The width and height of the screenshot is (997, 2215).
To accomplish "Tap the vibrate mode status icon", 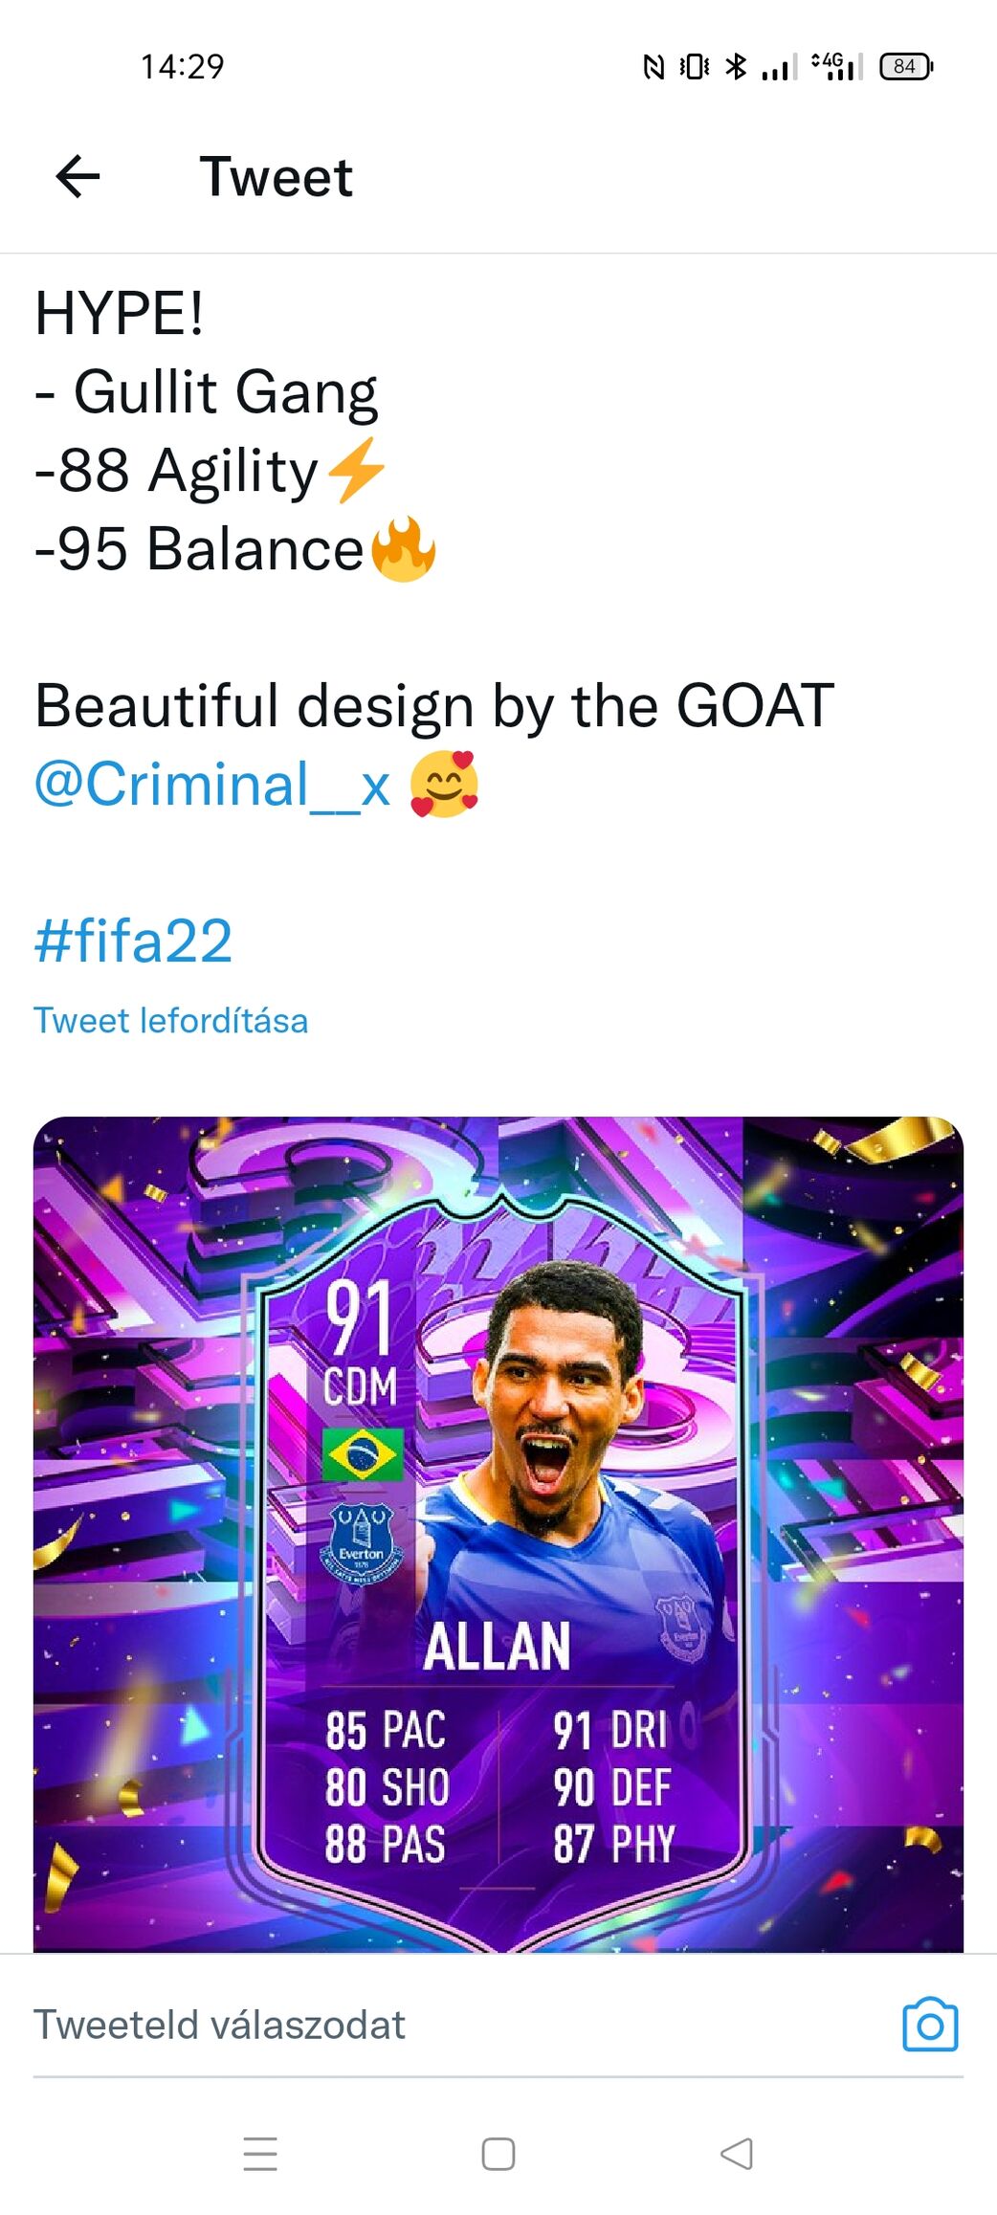I will pyautogui.click(x=695, y=66).
